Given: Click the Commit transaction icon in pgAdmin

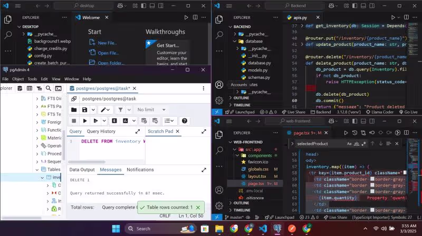Looking at the screenshot, I should (144, 121).
